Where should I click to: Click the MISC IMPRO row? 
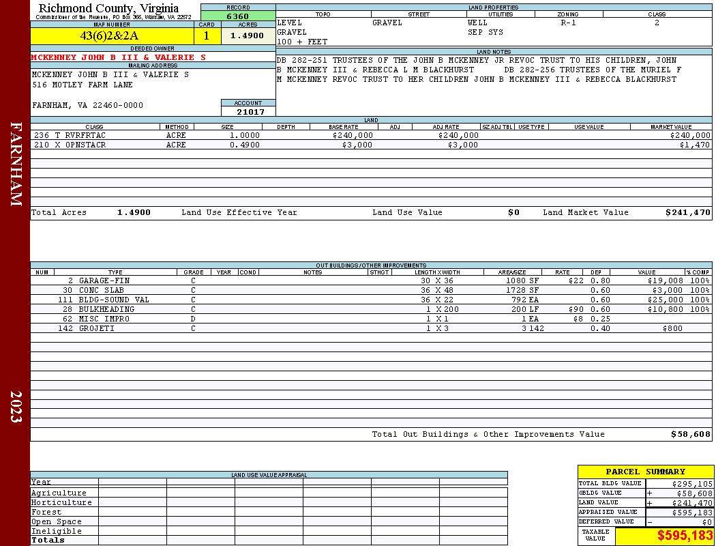click(371, 319)
